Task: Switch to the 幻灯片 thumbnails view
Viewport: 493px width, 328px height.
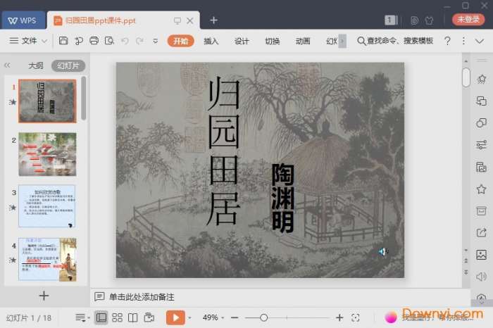Action: point(68,65)
